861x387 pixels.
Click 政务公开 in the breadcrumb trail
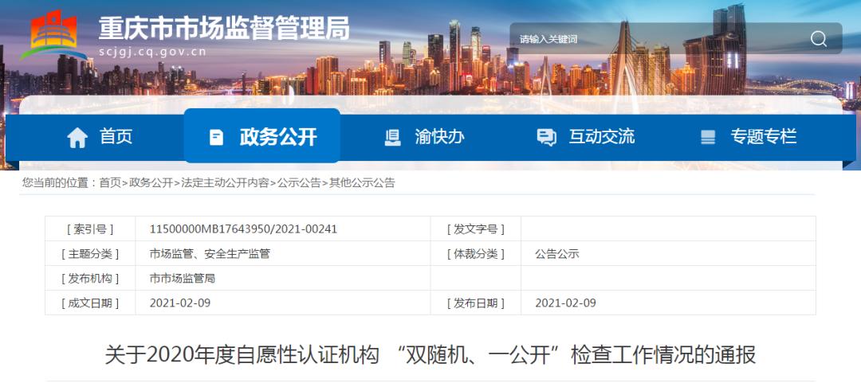[151, 183]
